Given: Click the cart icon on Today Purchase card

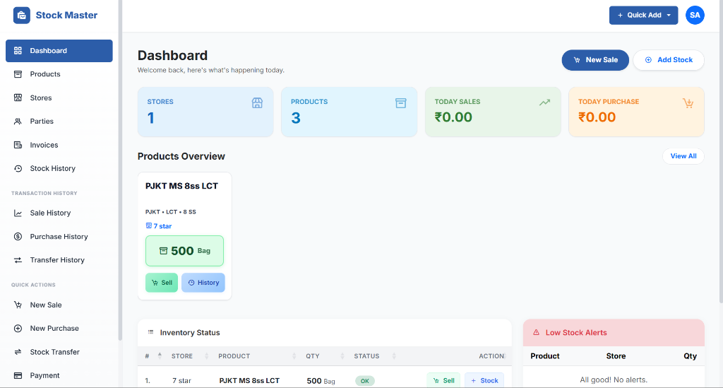Looking at the screenshot, I should coord(688,103).
